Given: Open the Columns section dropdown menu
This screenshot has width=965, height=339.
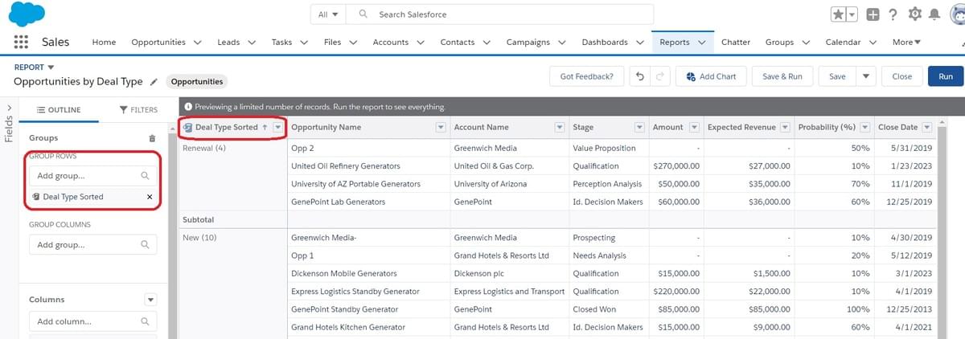Looking at the screenshot, I should point(150,300).
